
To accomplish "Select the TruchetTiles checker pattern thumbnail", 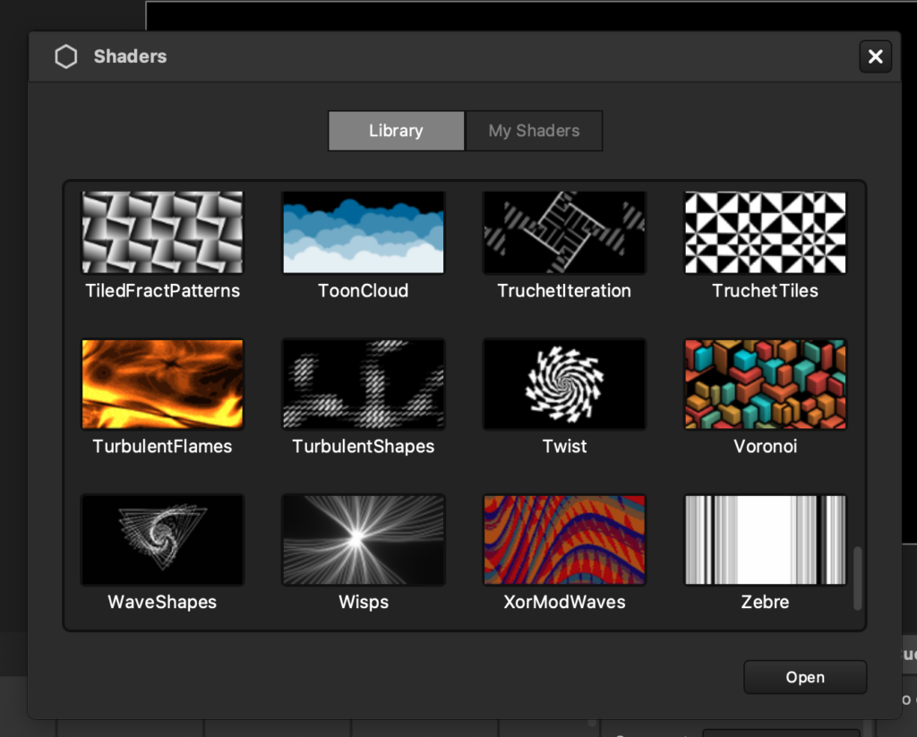I will (x=765, y=232).
